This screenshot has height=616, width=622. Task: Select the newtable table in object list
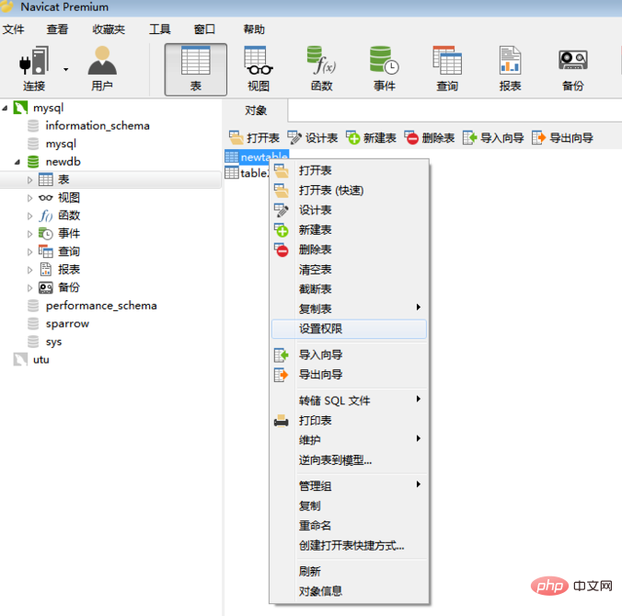257,157
